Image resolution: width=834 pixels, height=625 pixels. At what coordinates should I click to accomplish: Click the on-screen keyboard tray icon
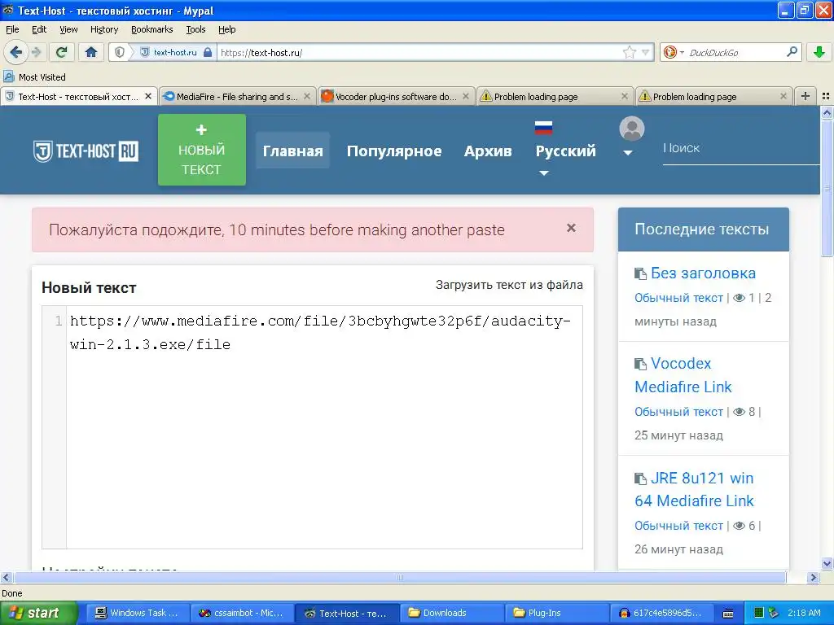(x=729, y=614)
